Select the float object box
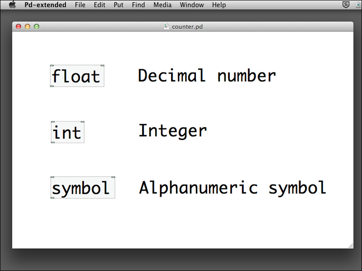 pyautogui.click(x=77, y=76)
